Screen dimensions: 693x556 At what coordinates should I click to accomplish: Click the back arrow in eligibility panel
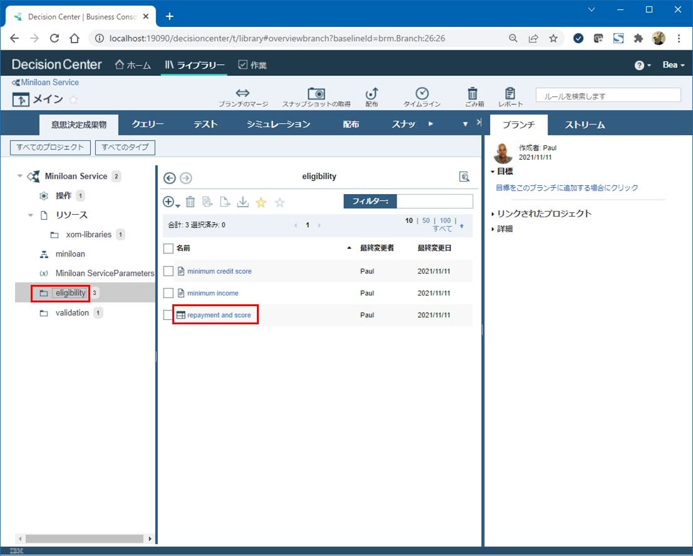(x=170, y=178)
